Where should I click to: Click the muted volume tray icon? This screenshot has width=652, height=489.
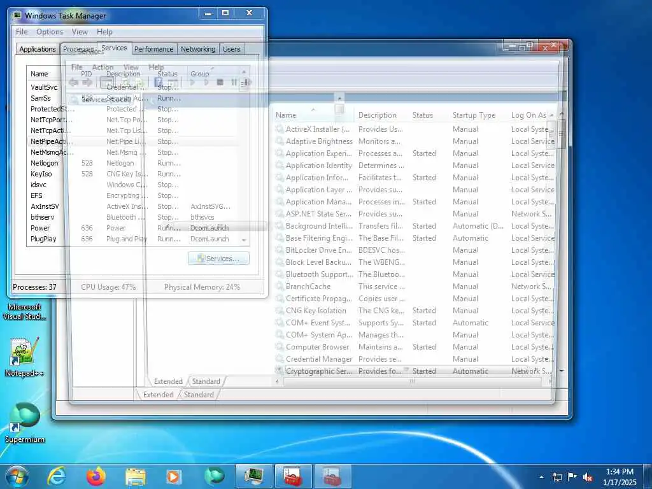(588, 477)
